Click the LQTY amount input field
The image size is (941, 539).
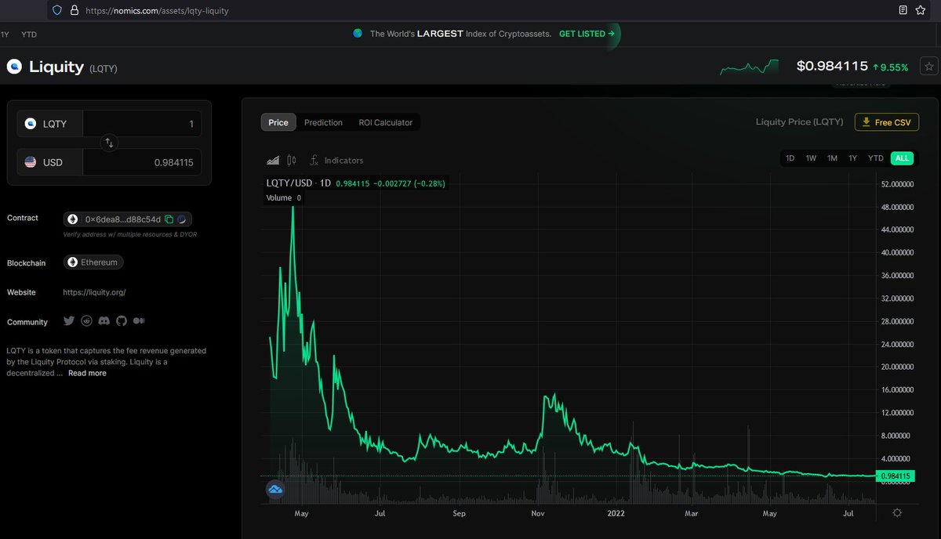coord(142,124)
